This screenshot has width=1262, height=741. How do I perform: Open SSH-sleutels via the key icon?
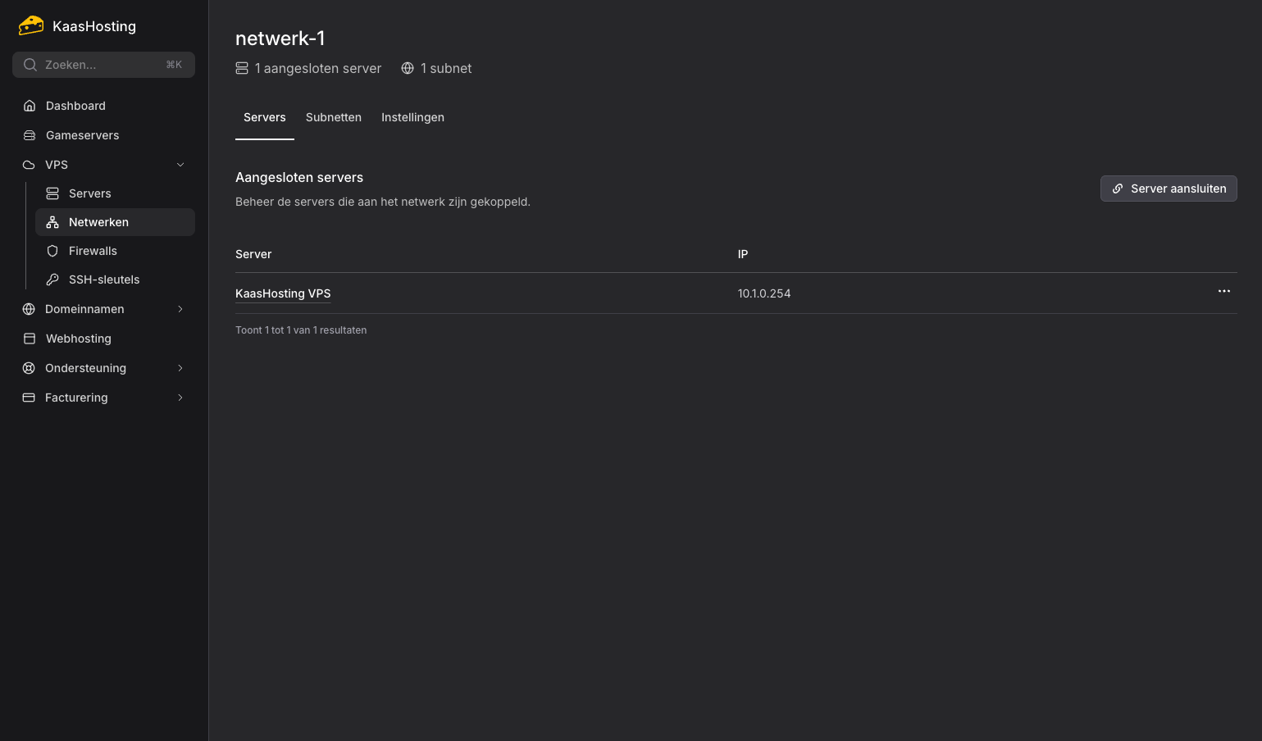(52, 280)
